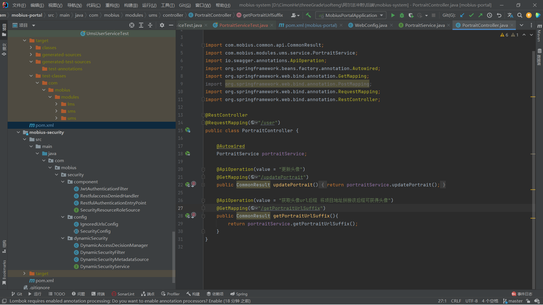Open the Spring tool window
543x305 pixels.
(x=239, y=294)
